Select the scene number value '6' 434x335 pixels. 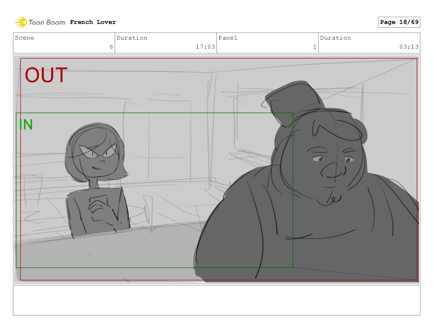pos(111,47)
